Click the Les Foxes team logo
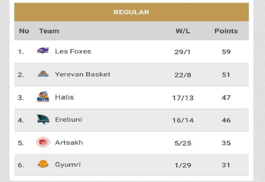The width and height of the screenshot is (265, 182). 43,51
